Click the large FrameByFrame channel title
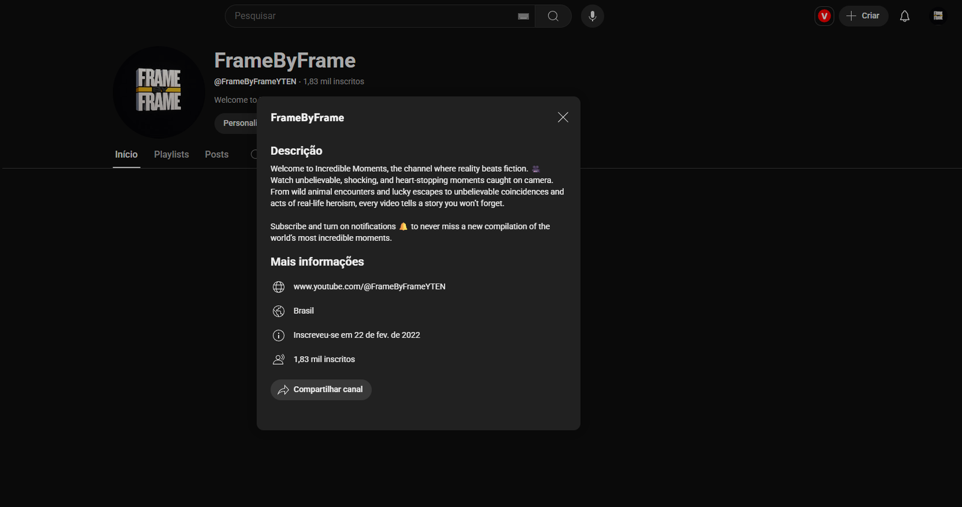 285,61
